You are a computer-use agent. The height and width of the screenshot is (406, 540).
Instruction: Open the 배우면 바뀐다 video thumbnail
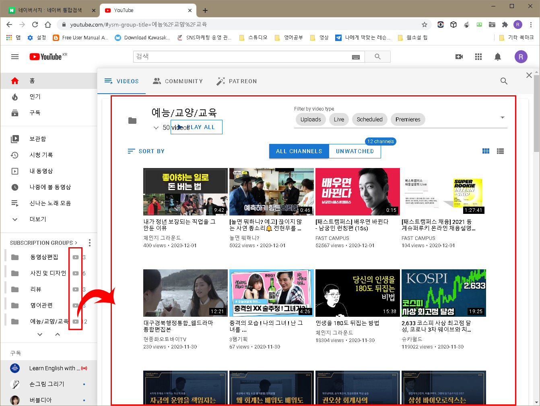pyautogui.click(x=358, y=192)
